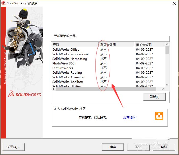Select the SolidWorks Harnessing row
Image resolution: width=179 pixels, height=155 pixels.
[x=108, y=59]
